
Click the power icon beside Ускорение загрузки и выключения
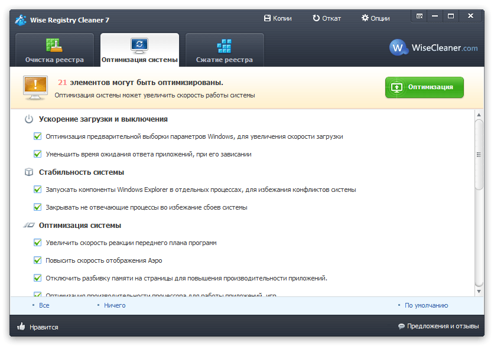(29, 119)
